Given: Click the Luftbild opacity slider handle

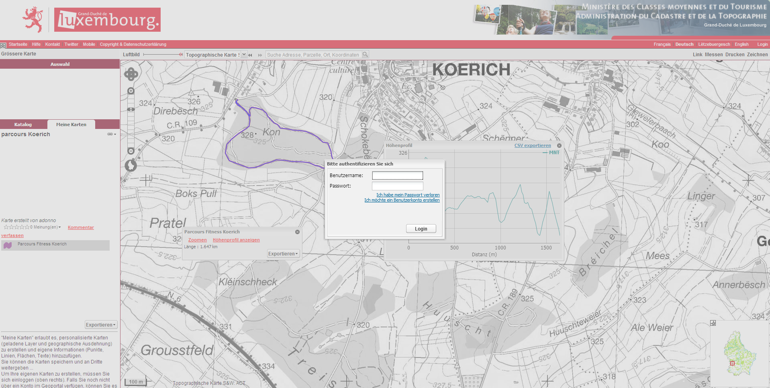Looking at the screenshot, I should tap(181, 55).
